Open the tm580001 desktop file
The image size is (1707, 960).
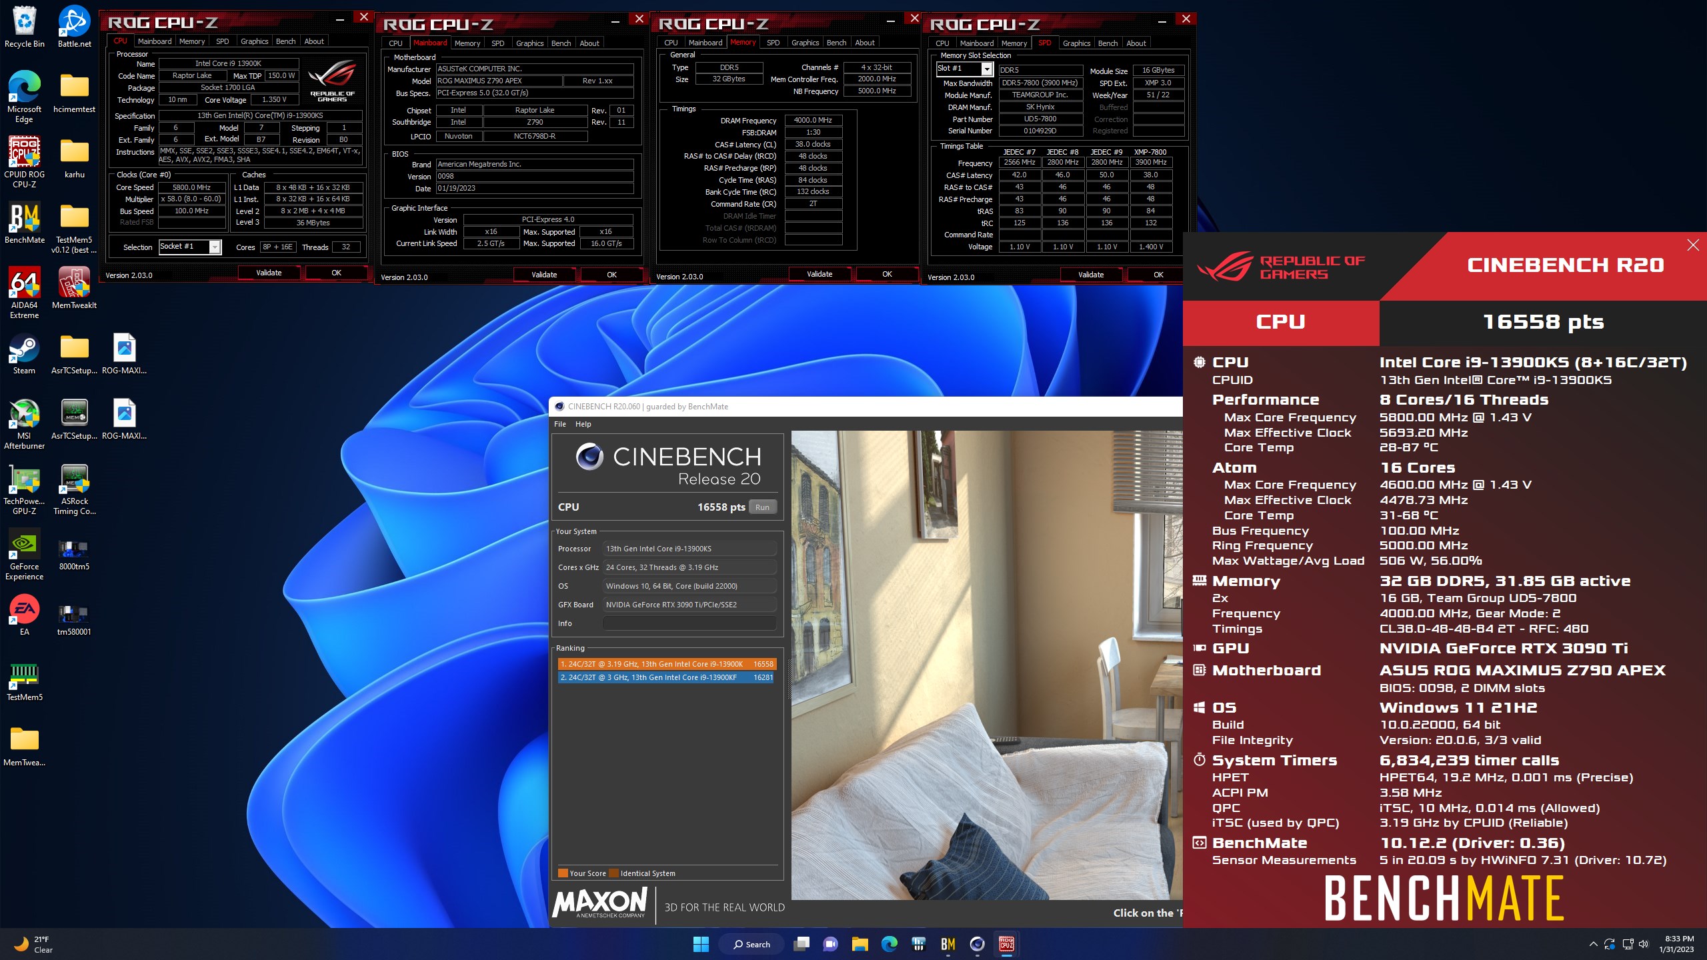74,619
